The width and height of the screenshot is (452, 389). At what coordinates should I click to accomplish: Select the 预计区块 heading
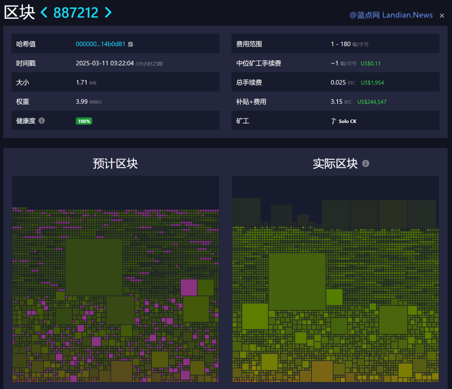pyautogui.click(x=115, y=163)
